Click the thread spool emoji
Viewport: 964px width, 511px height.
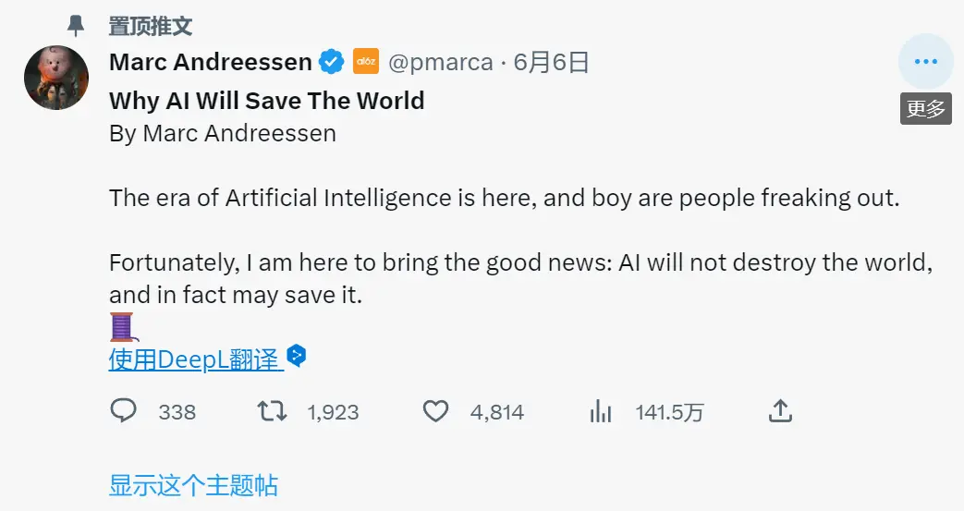coord(122,326)
